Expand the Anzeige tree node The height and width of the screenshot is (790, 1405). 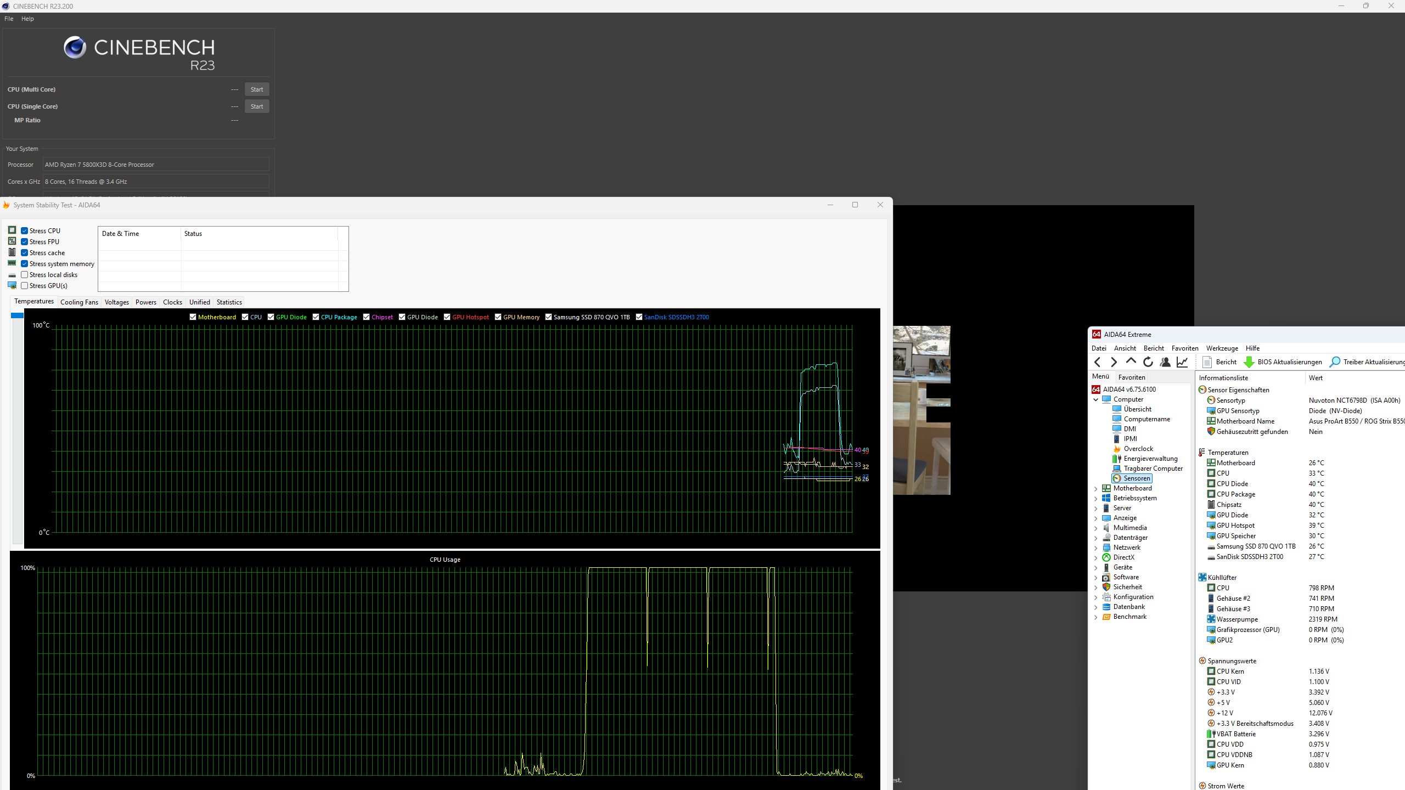click(1096, 518)
